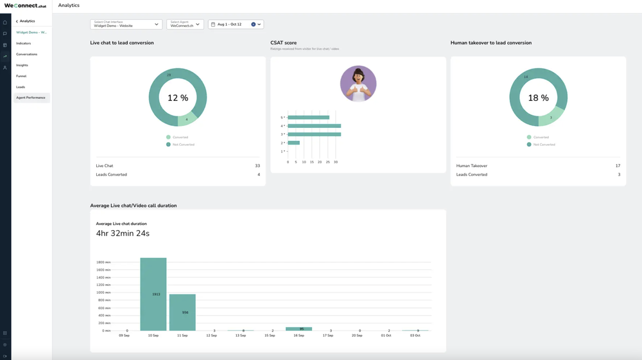Click the 10 Sep bar labeled 1913
642x360 pixels.
[153, 294]
